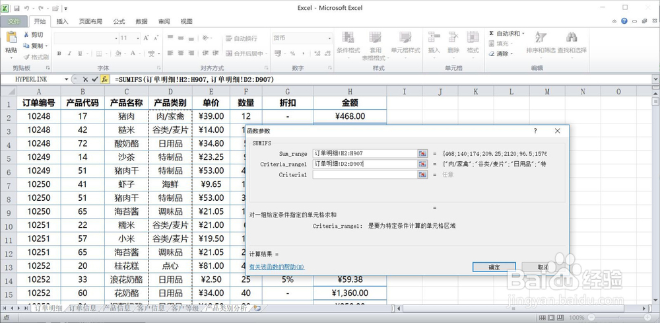Click the AutoSum (自动求和) sigma icon
The image size is (660, 323).
tap(492, 33)
